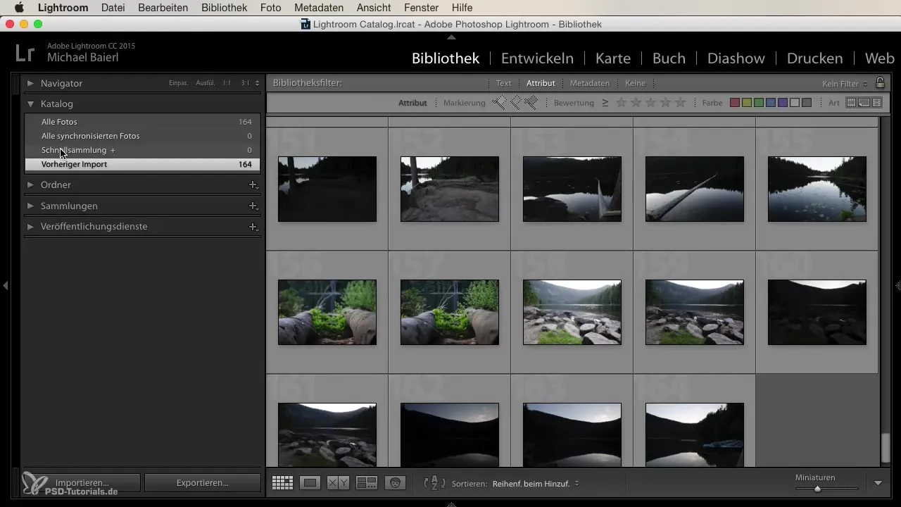
Task: Select the Text filter tab
Action: 503,83
